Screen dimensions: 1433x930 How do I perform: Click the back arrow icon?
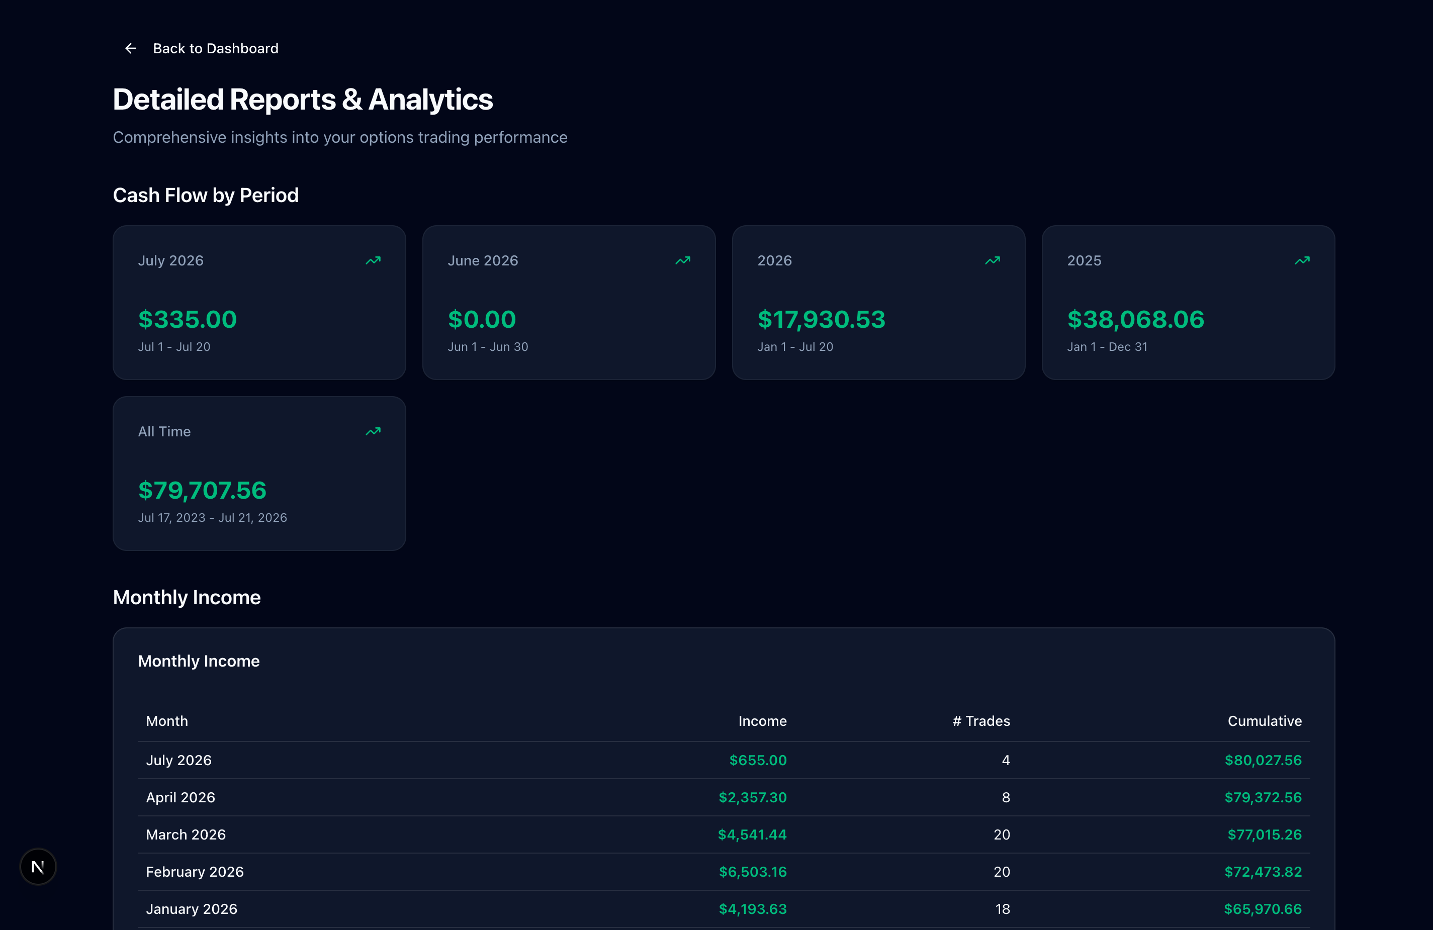130,48
